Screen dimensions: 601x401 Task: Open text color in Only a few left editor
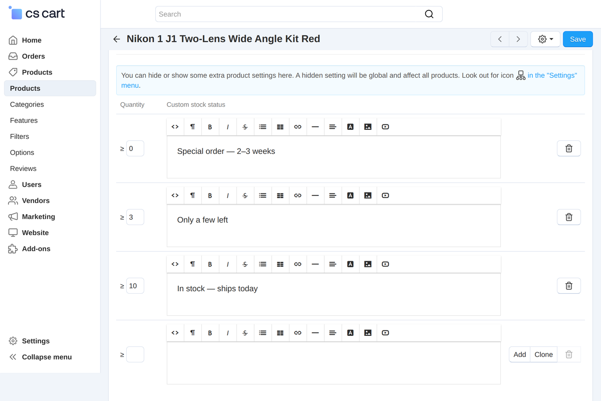point(350,195)
